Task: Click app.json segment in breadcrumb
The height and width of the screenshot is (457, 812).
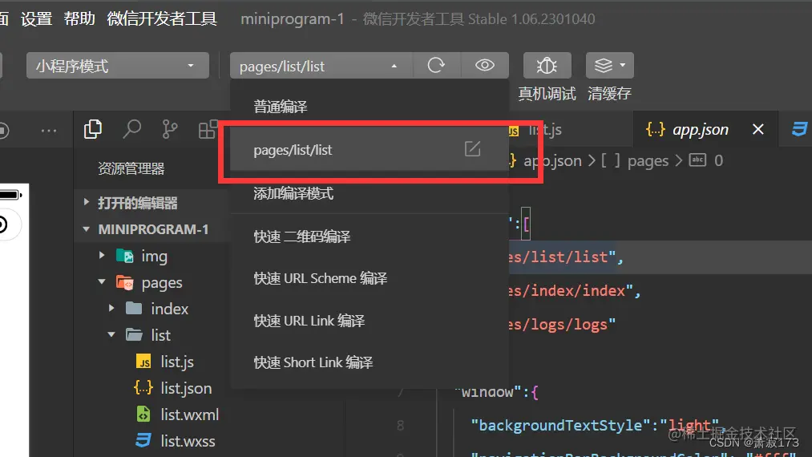Action: 552,160
